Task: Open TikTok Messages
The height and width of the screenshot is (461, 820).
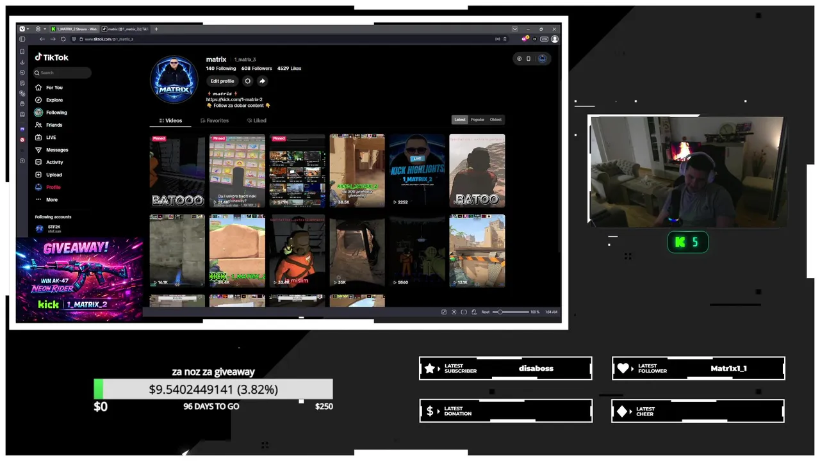Action: point(52,150)
